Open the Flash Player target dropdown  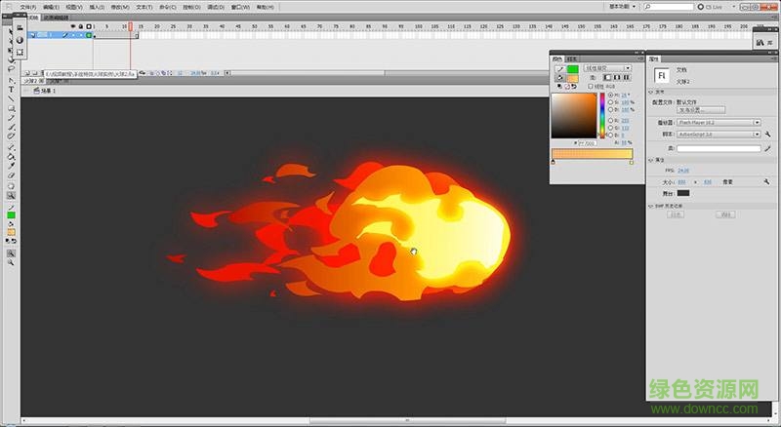pyautogui.click(x=718, y=123)
